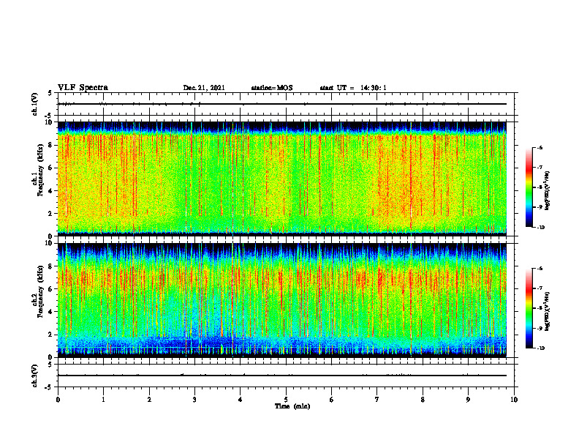Click time axis tick label 0
The image size is (579, 448).
(58, 400)
